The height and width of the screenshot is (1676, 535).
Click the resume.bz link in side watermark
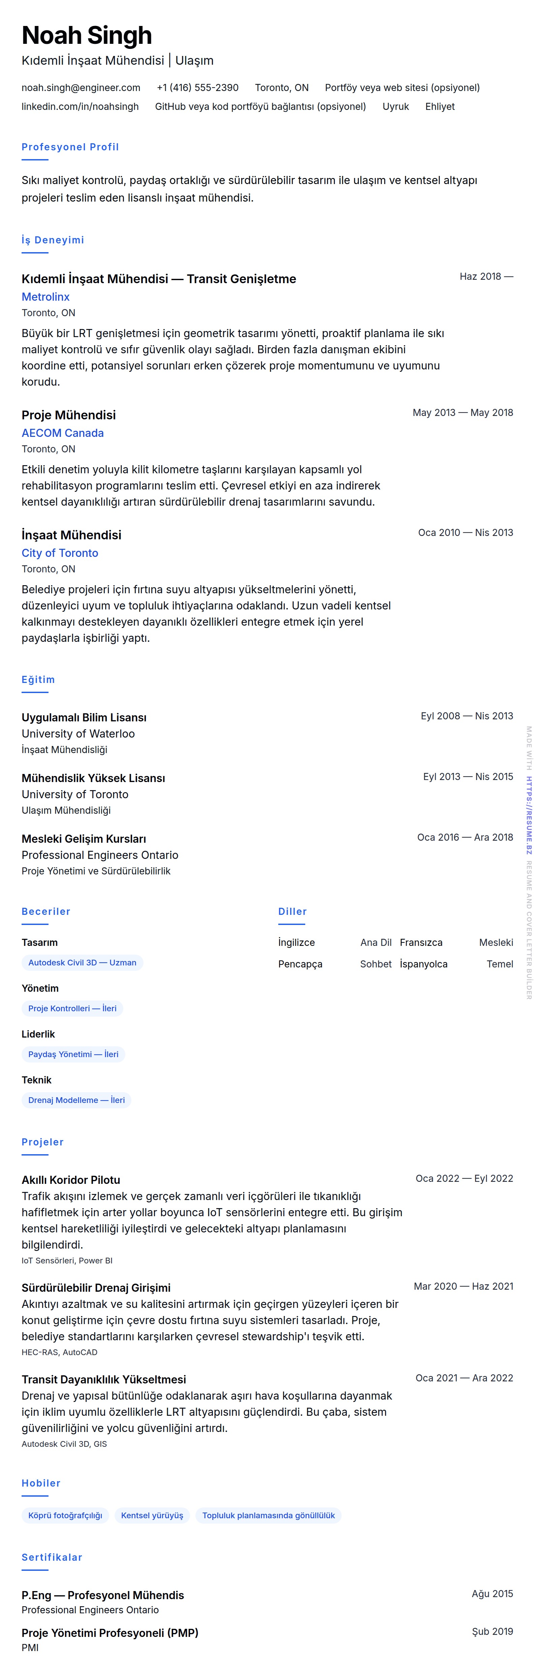coord(529,815)
